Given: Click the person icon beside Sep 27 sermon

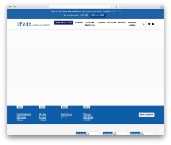Looking at the screenshot, I should tap(142, 133).
